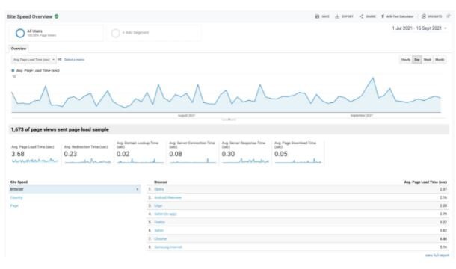The width and height of the screenshot is (456, 269).
Task: Click the Export icon
Action: pyautogui.click(x=337, y=16)
